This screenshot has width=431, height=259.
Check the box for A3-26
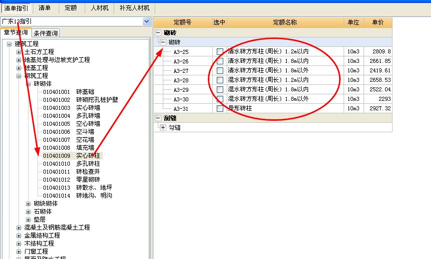[220, 61]
